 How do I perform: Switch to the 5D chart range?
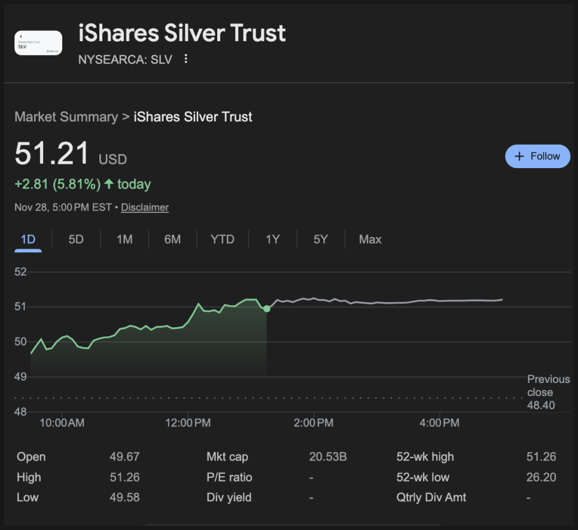coord(76,239)
